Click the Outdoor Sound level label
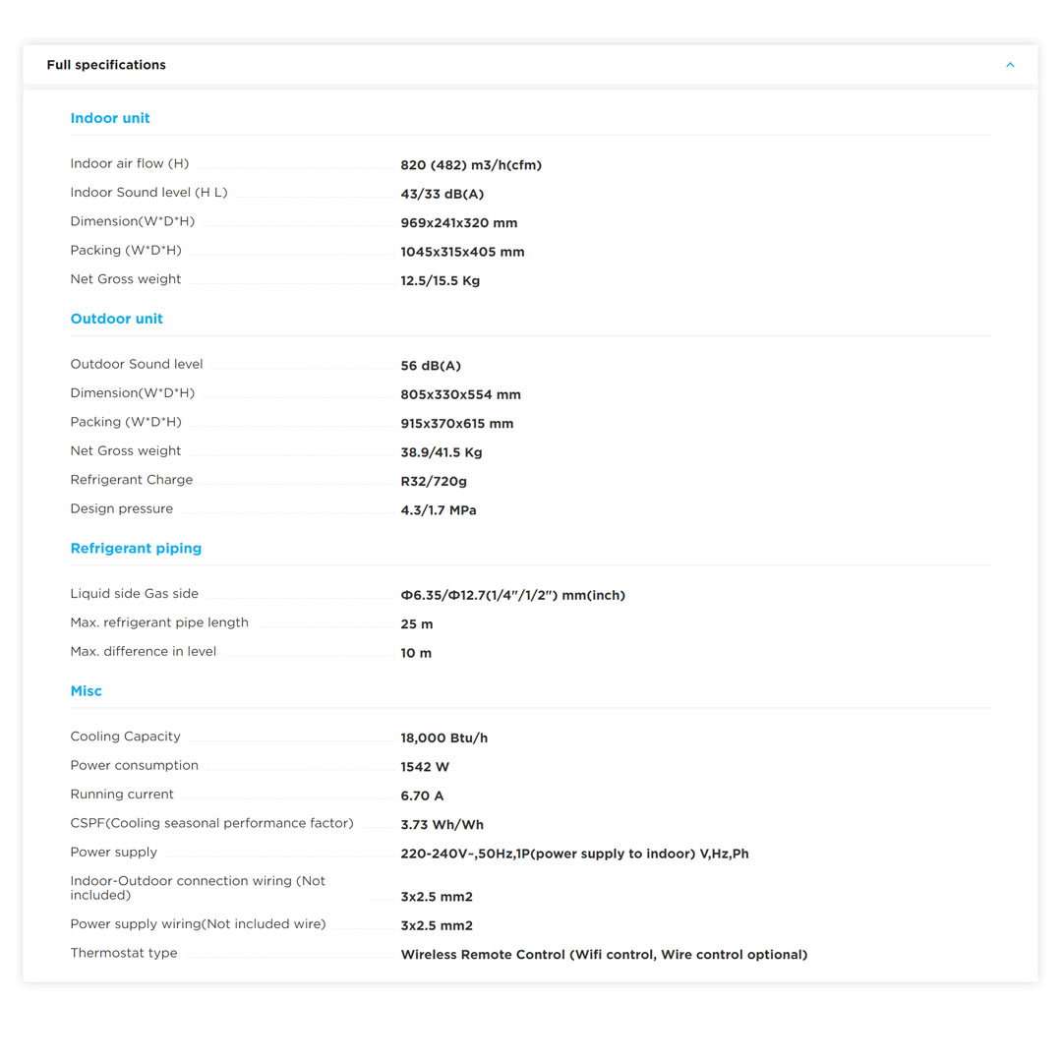This screenshot has width=1062, height=1062. (x=137, y=364)
